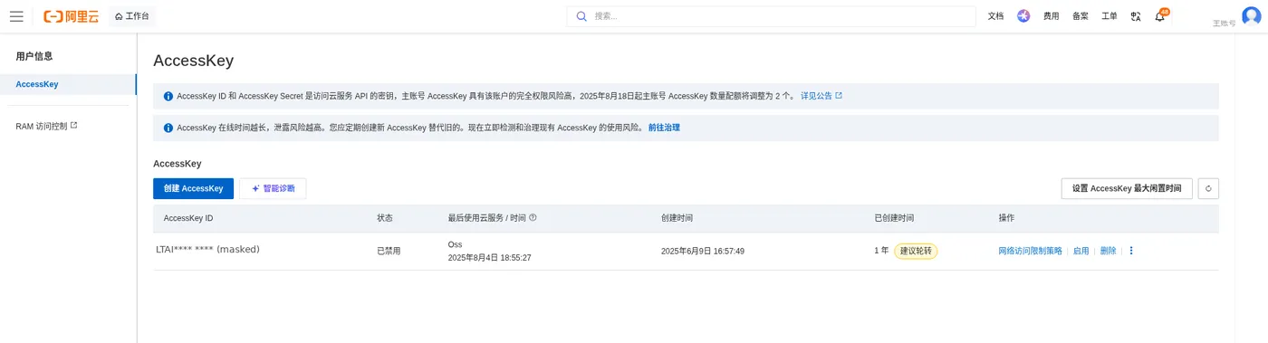
Task: Open notifications bell
Action: click(1160, 16)
